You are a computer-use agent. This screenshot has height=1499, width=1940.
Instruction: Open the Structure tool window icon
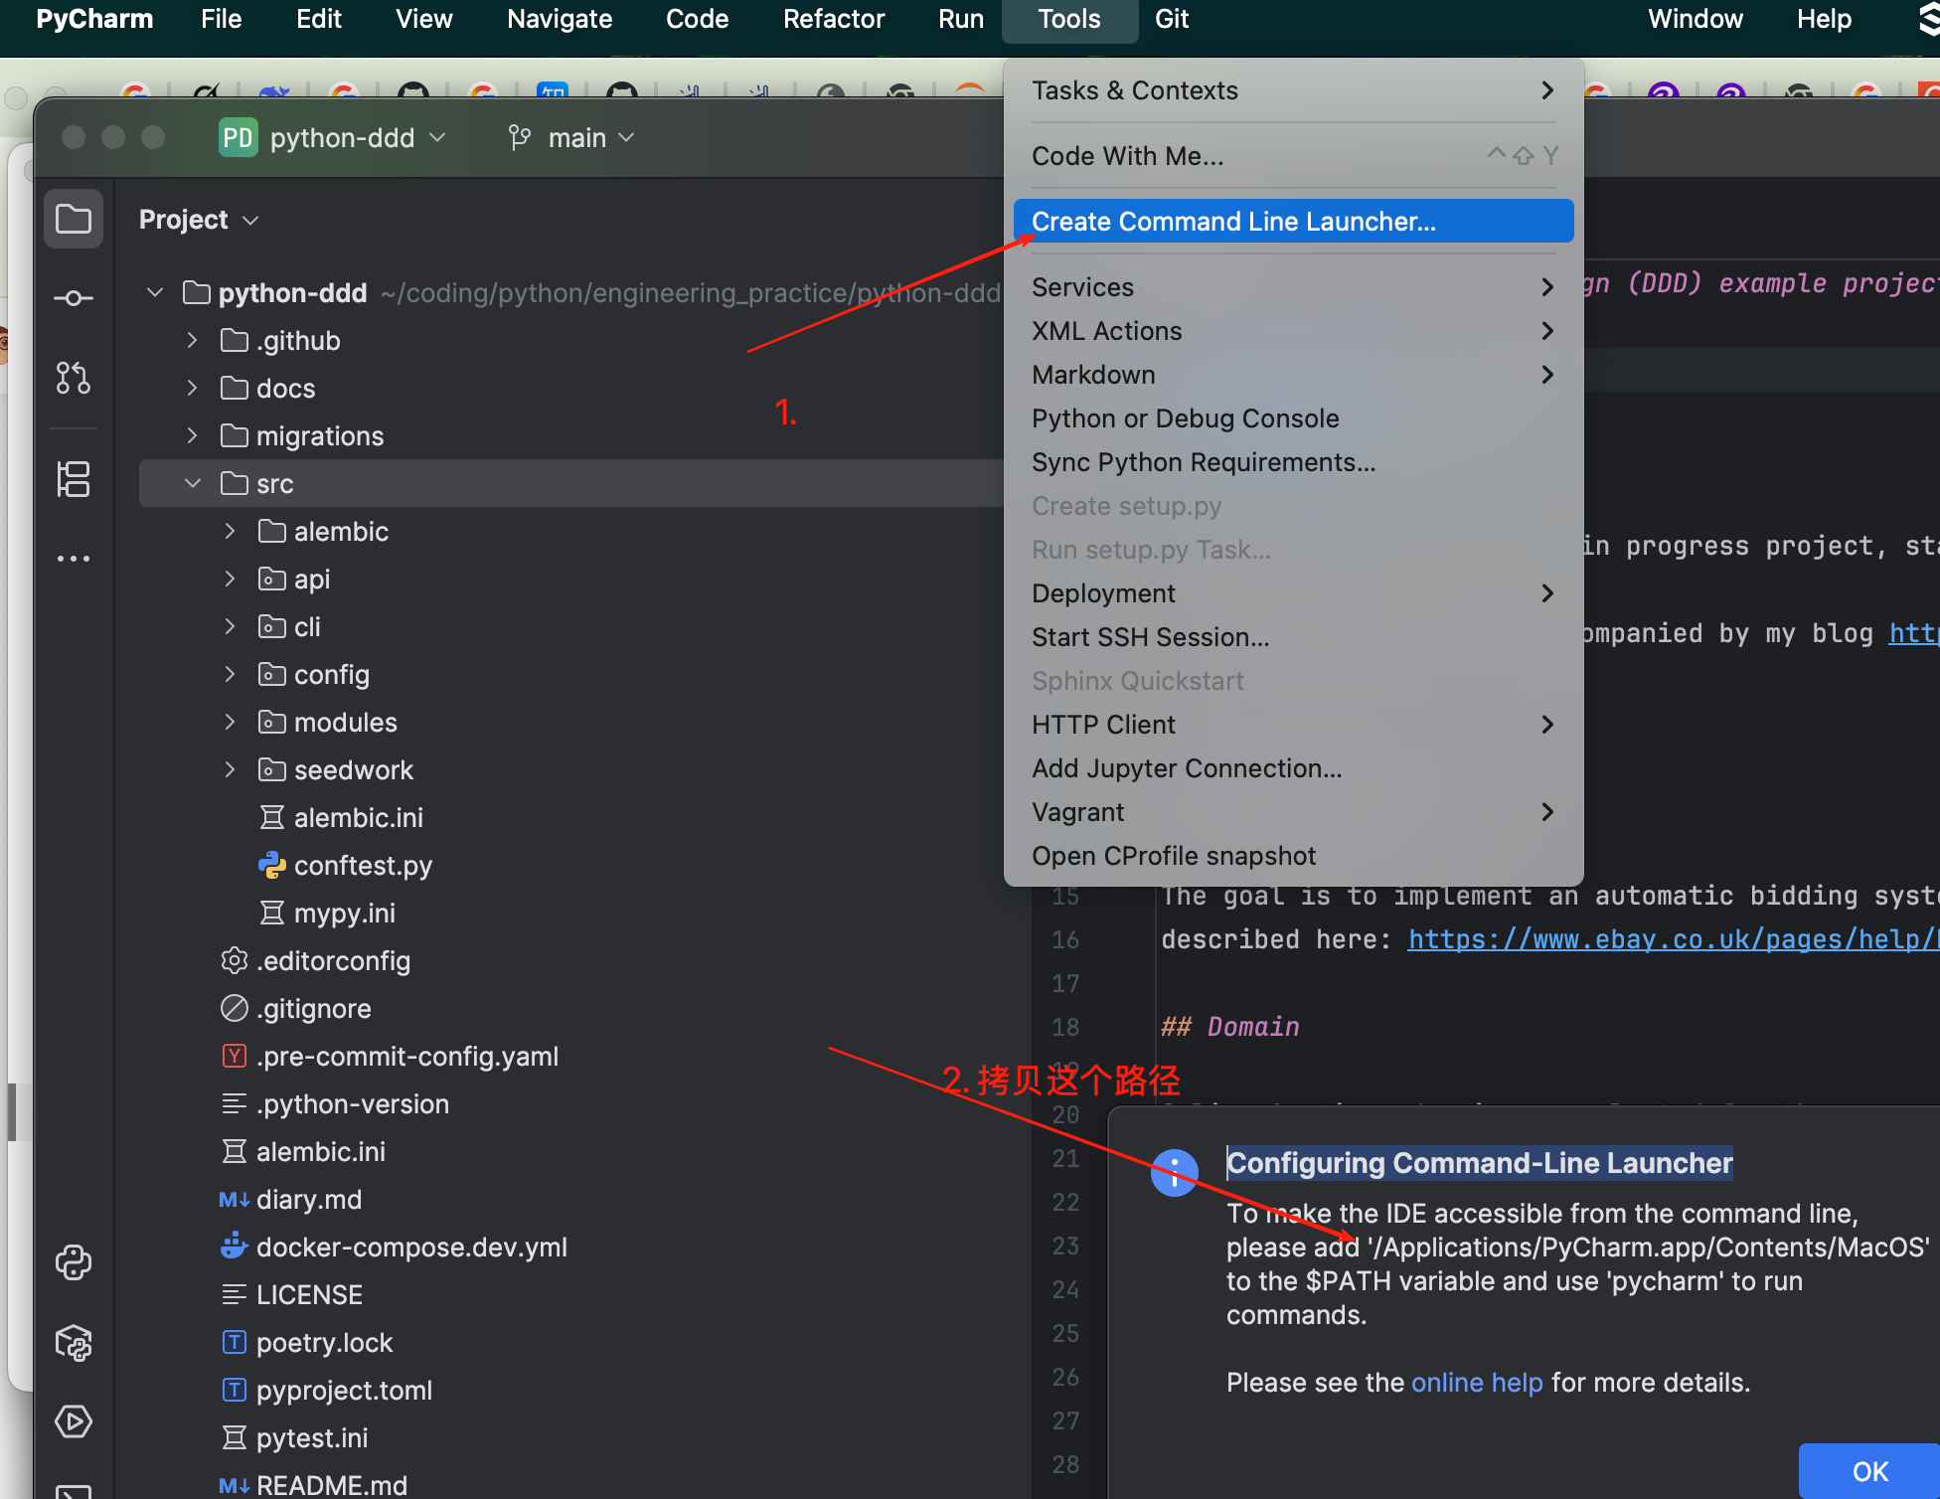click(x=74, y=479)
